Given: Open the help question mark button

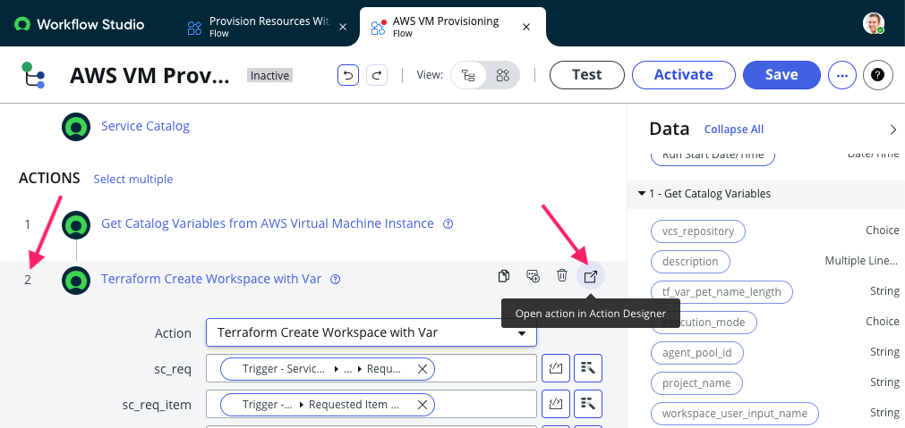Looking at the screenshot, I should click(877, 75).
